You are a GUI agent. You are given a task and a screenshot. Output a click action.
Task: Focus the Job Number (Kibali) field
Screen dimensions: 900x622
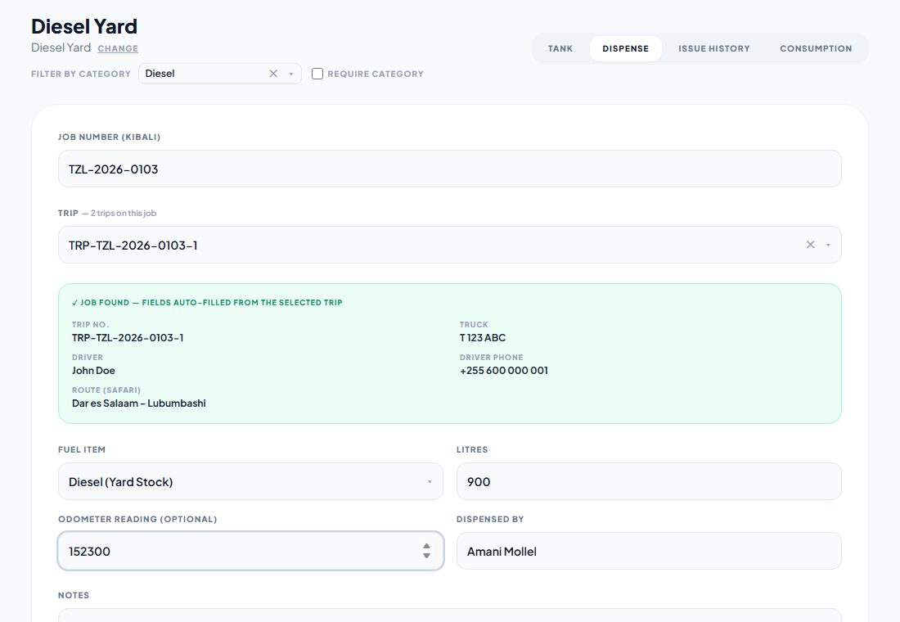pyautogui.click(x=449, y=169)
